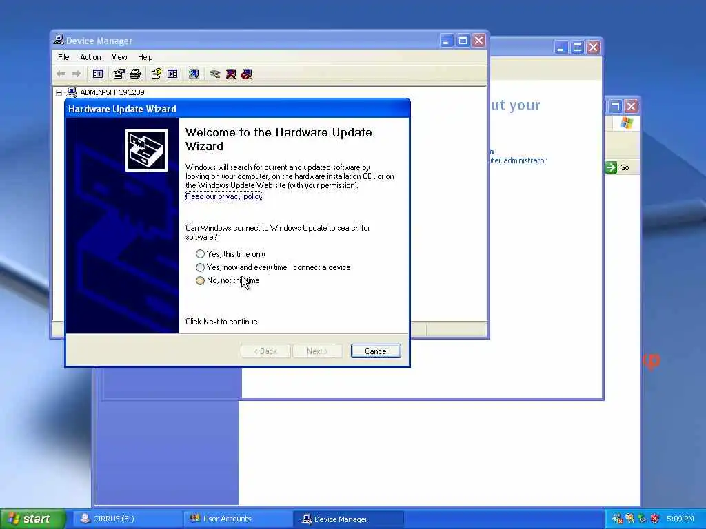Screen dimensions: 706x529
Task: Collapse the ADMIN-5FFC9C239 tree node
Action: click(x=59, y=93)
